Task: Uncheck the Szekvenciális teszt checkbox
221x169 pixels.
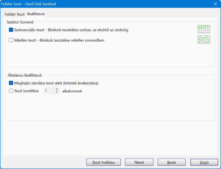Action: coord(11,30)
